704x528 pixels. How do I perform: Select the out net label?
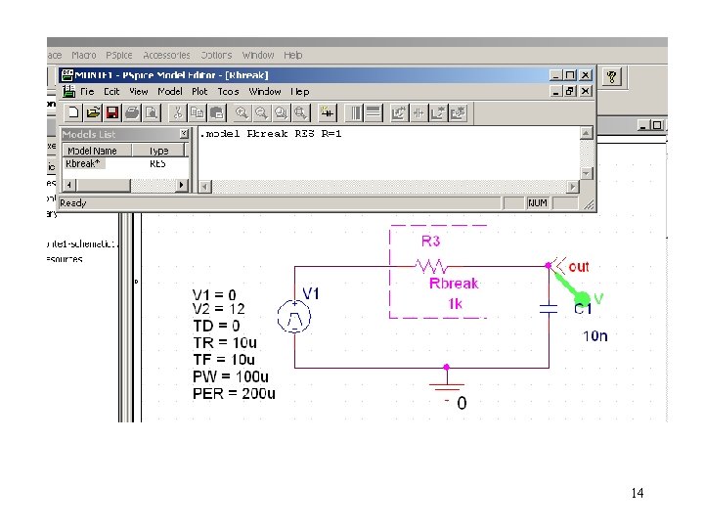click(578, 267)
